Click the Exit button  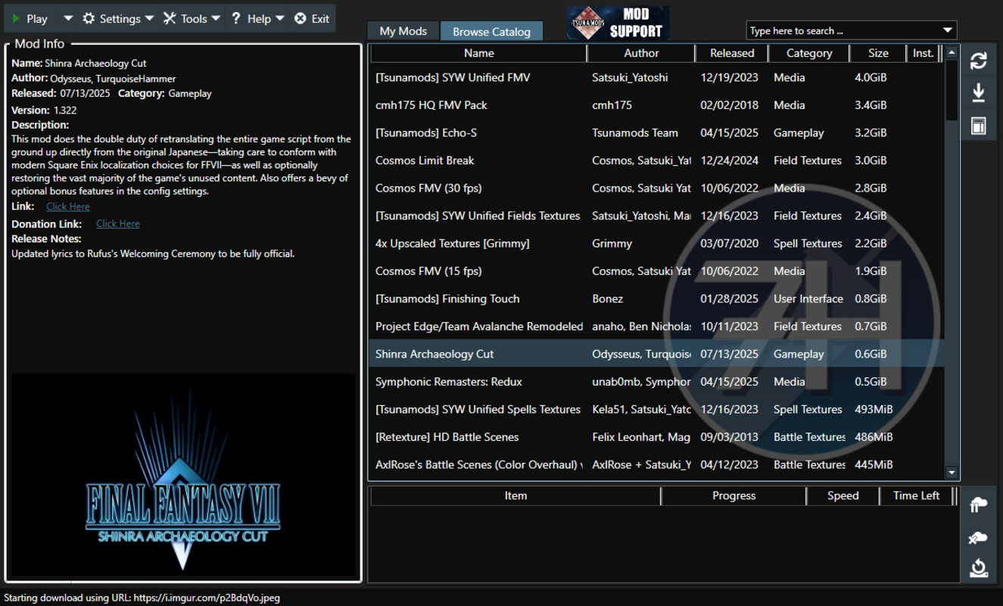312,18
